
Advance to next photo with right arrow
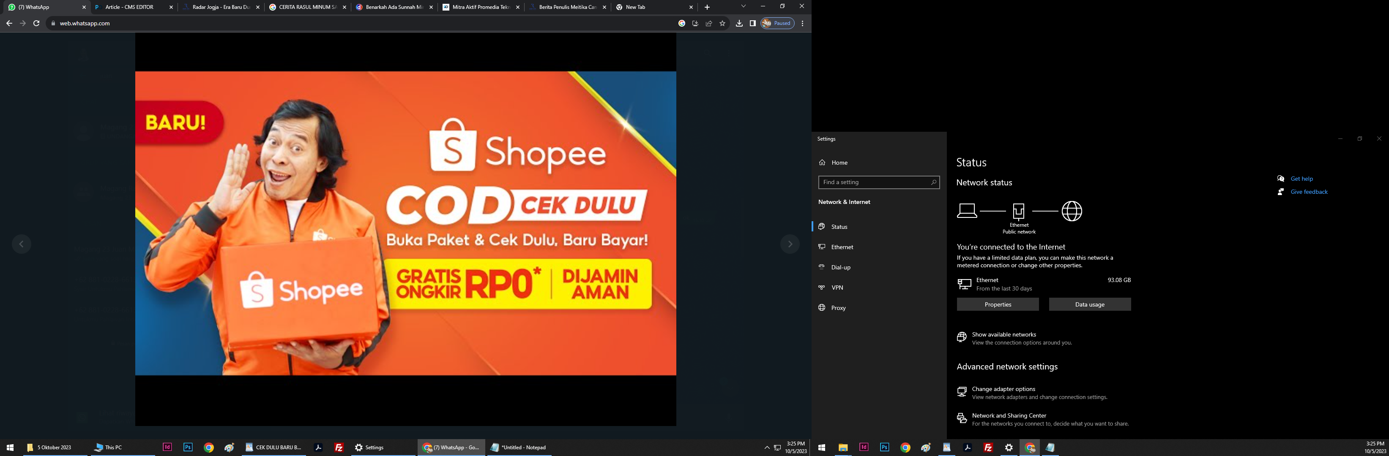pos(790,243)
